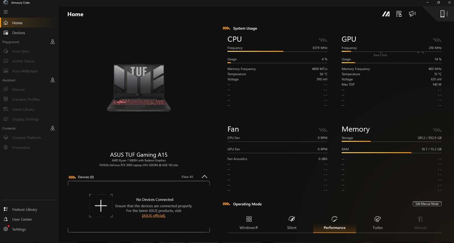Click the CPU panel title
454x243 pixels.
235,39
